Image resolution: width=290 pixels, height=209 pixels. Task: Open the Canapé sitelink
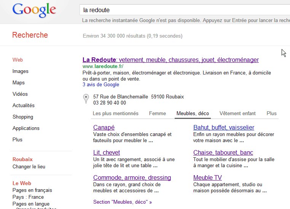click(104, 127)
